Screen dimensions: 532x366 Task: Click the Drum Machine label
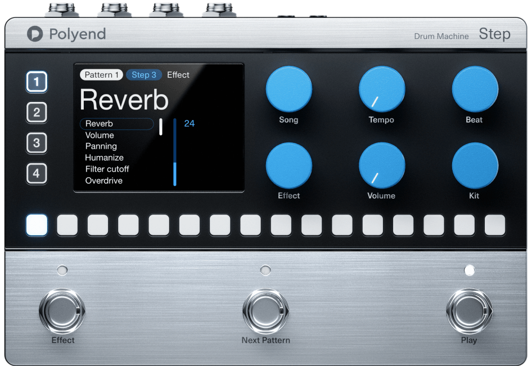[x=441, y=36]
